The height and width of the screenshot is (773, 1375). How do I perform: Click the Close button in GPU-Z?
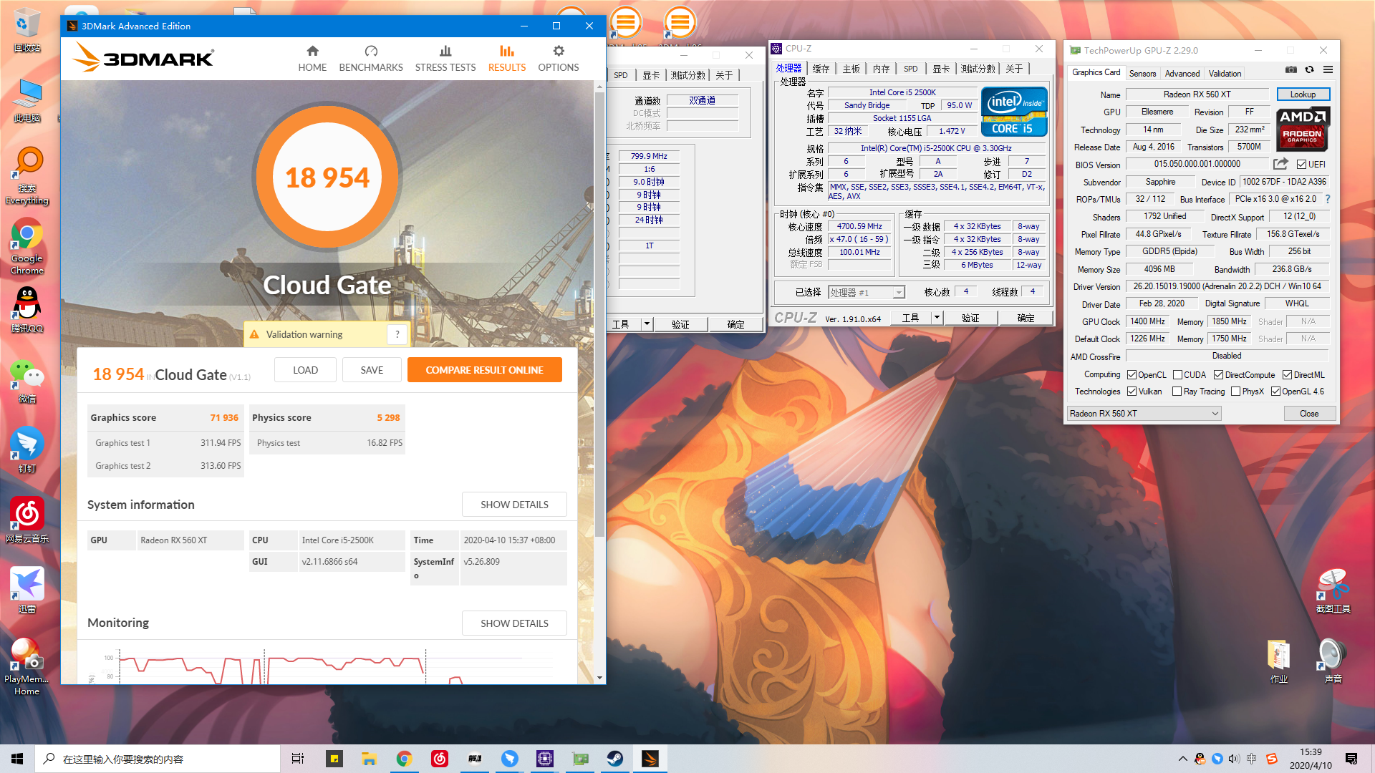[x=1309, y=413]
